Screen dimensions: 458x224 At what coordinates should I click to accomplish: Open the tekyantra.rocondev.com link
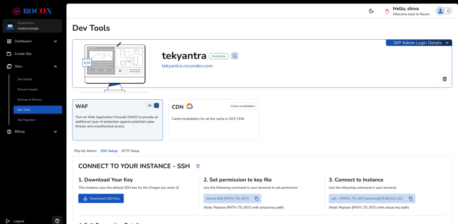click(x=187, y=66)
